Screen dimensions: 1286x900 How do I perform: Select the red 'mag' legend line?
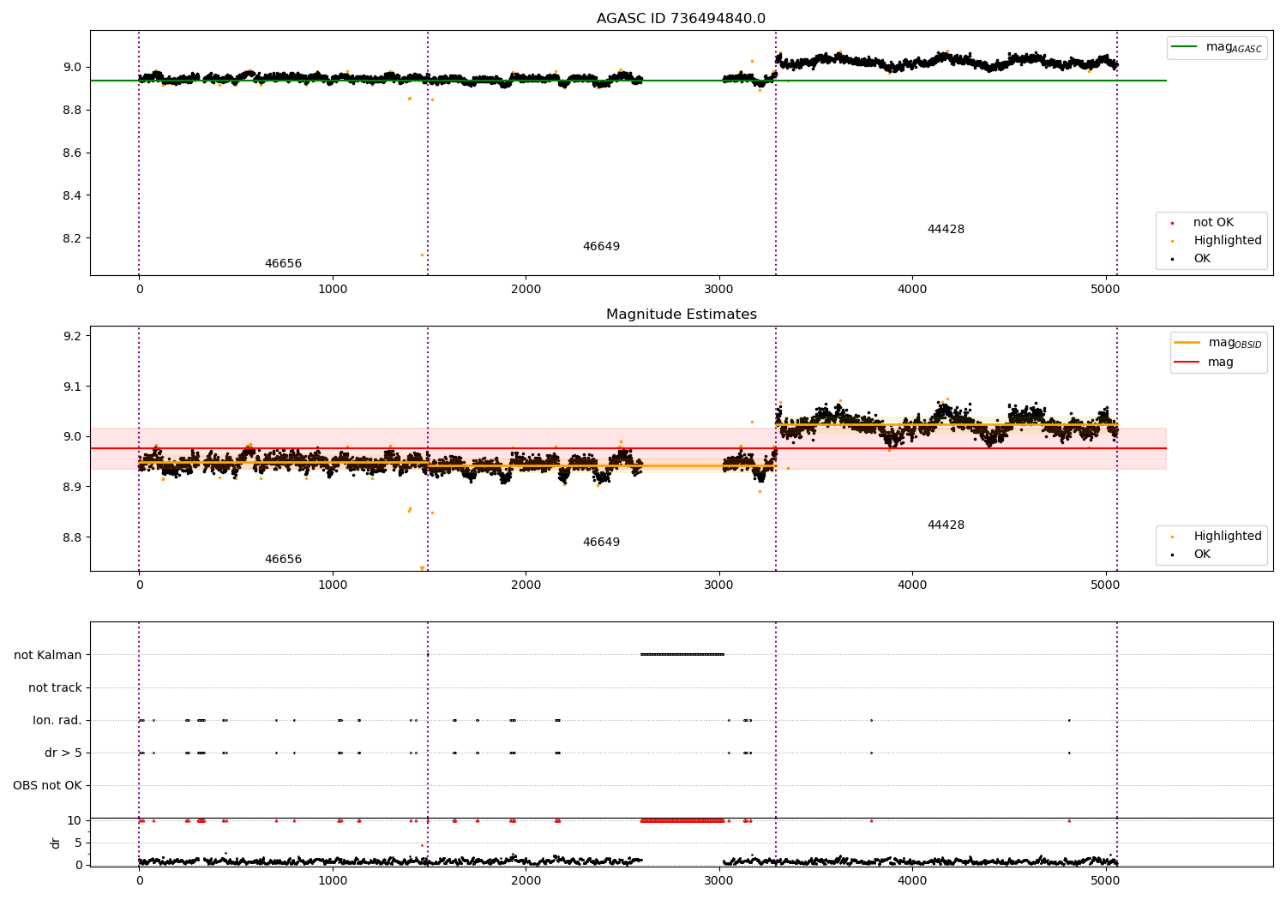(1187, 362)
